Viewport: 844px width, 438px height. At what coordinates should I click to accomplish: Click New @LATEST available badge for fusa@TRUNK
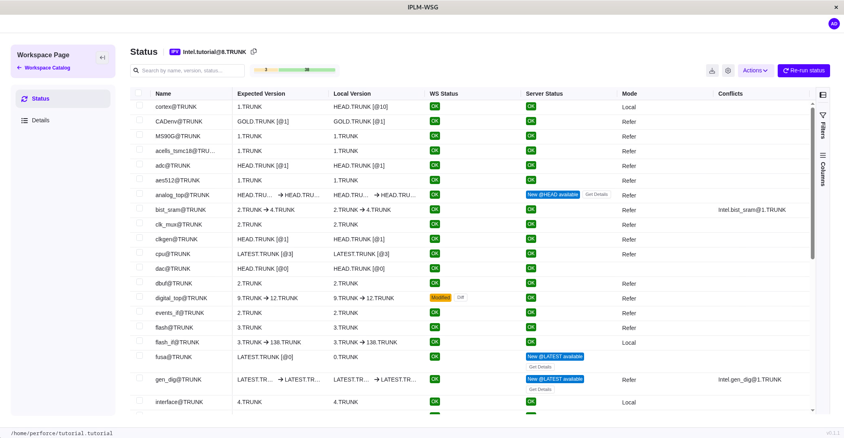pos(555,357)
